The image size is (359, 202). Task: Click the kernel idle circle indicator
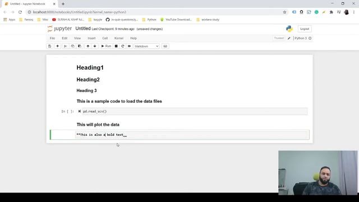310,38
